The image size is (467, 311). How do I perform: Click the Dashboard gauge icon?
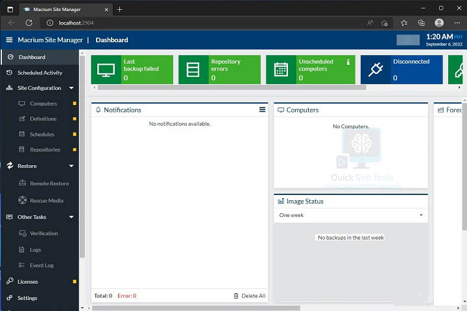tap(10, 57)
